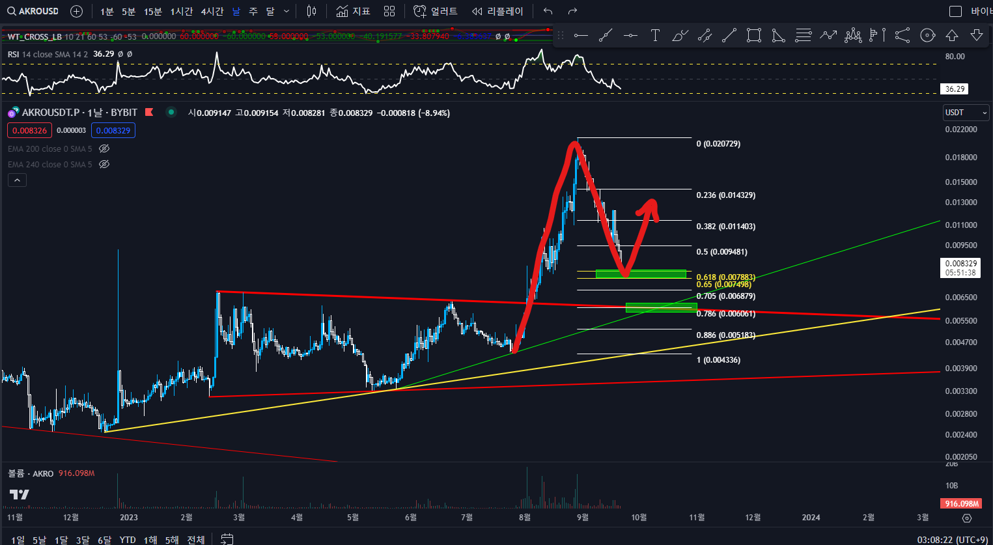Image resolution: width=993 pixels, height=545 pixels.
Task: Select the Fib retracement lines tool
Action: click(x=804, y=35)
